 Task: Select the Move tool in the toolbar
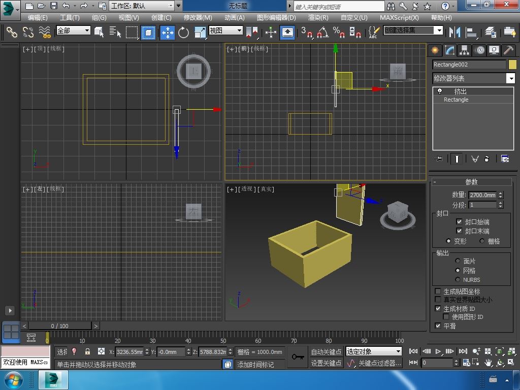tap(168, 32)
